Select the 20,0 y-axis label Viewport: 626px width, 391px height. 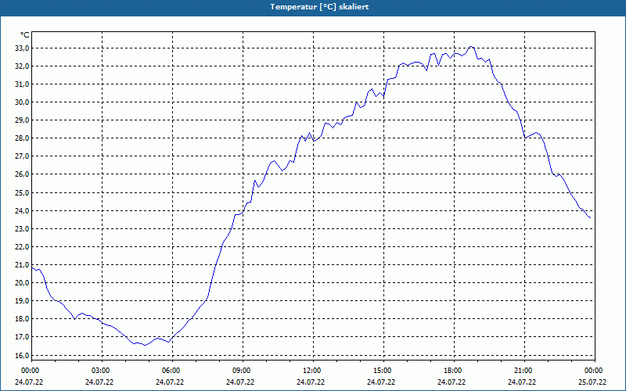coord(22,282)
